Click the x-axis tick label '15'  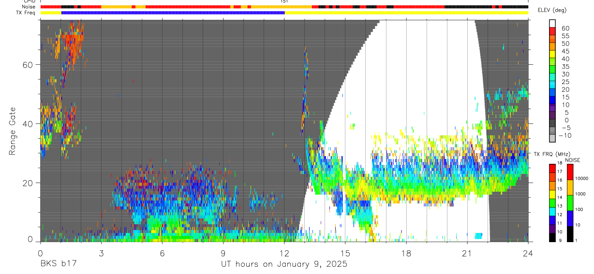(345, 253)
